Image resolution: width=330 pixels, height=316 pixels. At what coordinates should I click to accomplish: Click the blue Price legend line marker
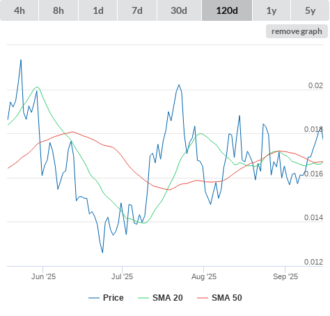[x=94, y=298]
